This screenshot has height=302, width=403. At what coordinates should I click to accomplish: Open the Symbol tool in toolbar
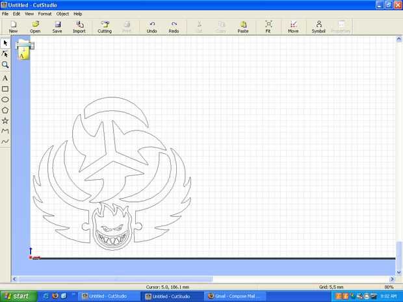point(318,27)
